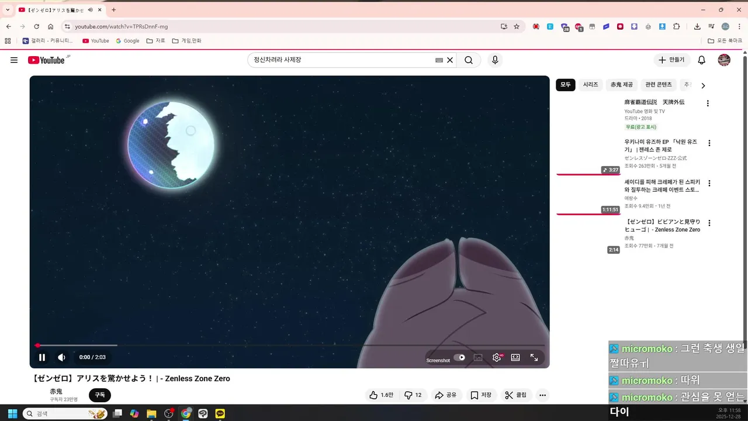Toggle autoplay switch in player

(460, 357)
